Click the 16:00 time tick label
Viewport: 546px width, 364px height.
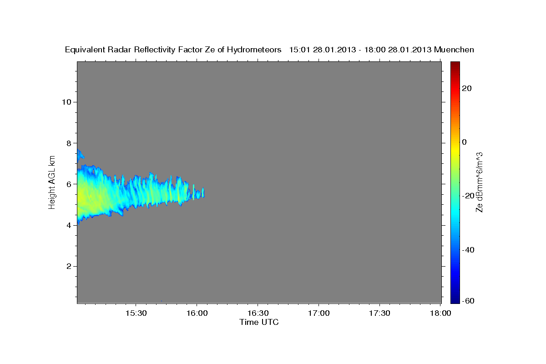point(197,313)
